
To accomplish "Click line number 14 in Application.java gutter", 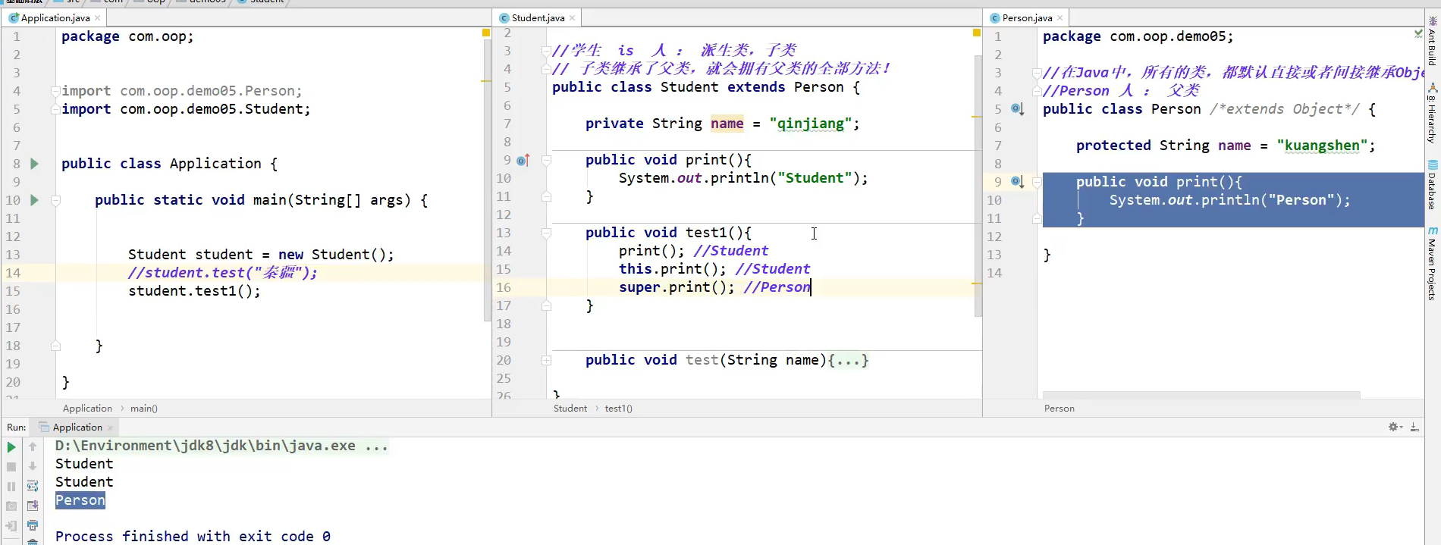I will [13, 273].
